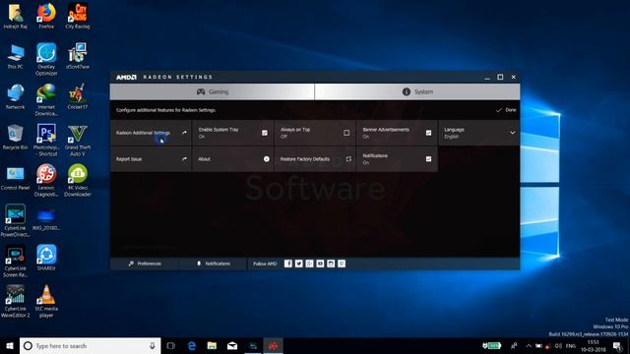Open the Action Center notification icon

(617, 346)
